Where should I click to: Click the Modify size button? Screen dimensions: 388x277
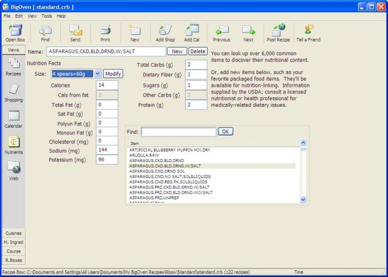(113, 74)
